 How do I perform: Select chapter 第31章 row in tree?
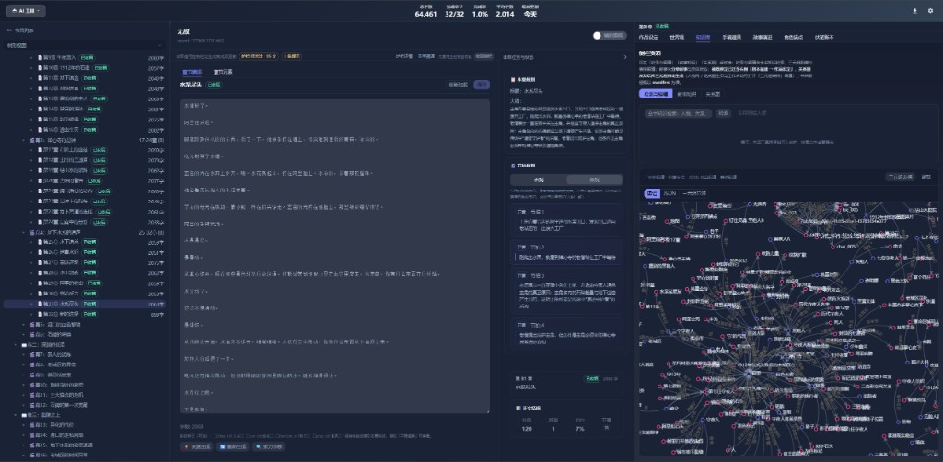tap(85, 304)
